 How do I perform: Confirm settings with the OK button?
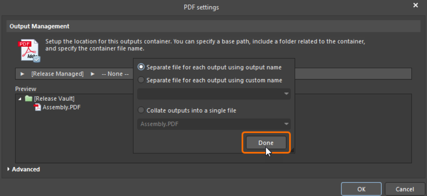361,189
